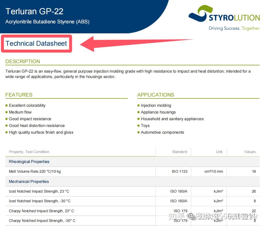
Task: Click the 'Rheological Properties' group row
Action: [132, 162]
